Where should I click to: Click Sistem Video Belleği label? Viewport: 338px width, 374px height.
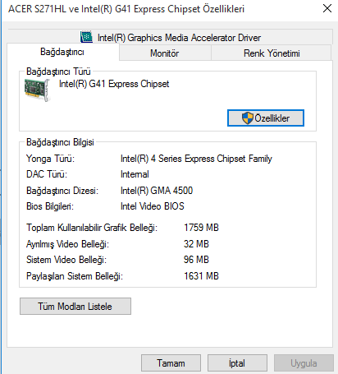pos(66,260)
